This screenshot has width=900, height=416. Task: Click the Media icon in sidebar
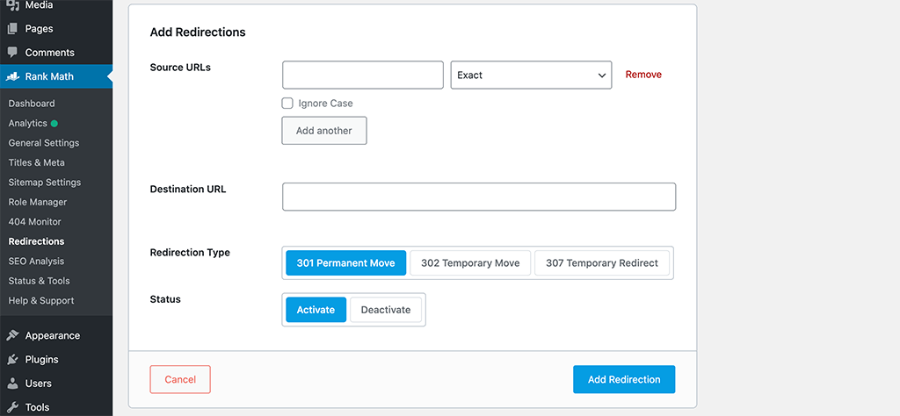click(x=13, y=5)
